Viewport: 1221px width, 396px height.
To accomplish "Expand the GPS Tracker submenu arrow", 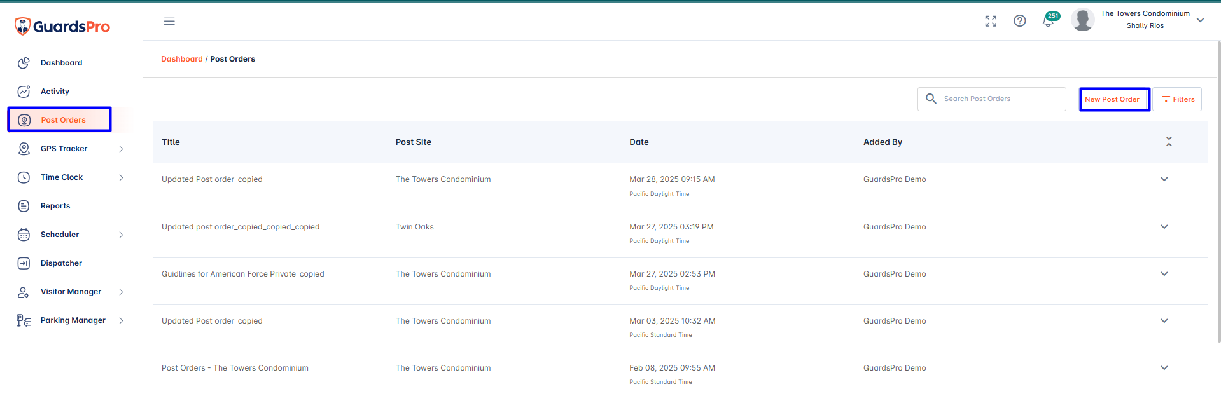I will click(x=121, y=149).
